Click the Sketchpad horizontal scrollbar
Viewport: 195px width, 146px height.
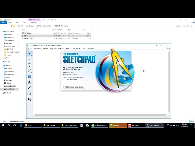100,115
